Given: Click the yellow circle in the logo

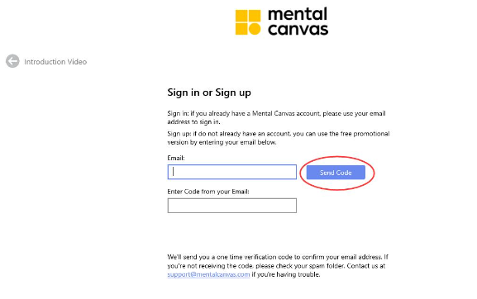Looking at the screenshot, I should click(255, 29).
